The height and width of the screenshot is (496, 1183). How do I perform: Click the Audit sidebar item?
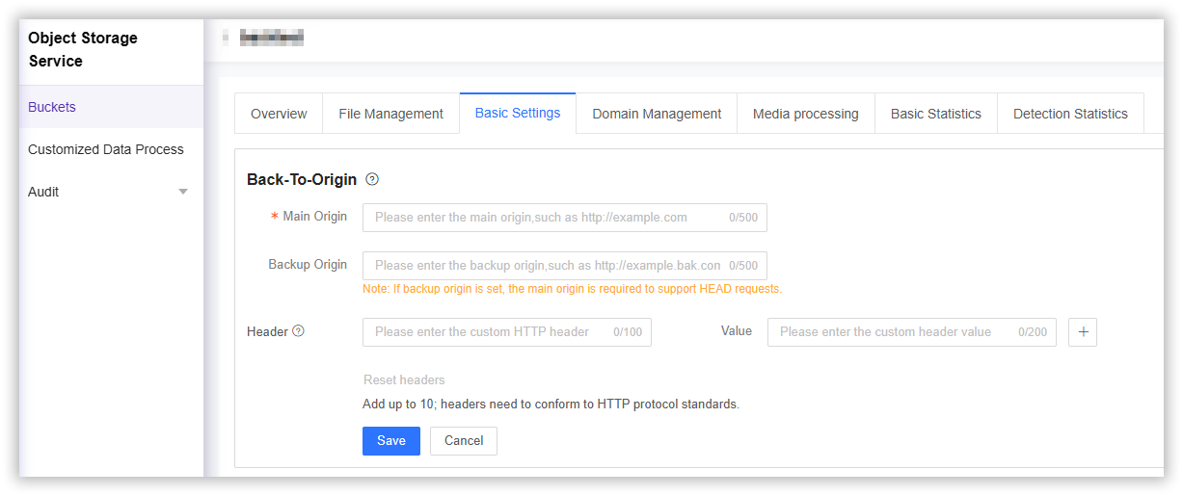[x=43, y=192]
